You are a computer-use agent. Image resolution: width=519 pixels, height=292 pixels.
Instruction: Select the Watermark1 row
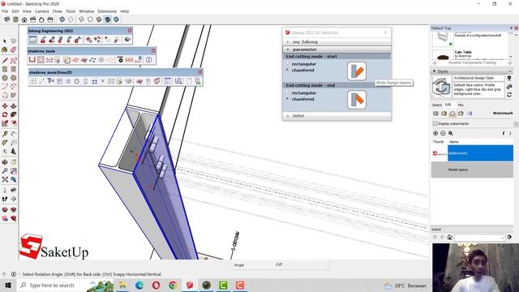(x=472, y=153)
